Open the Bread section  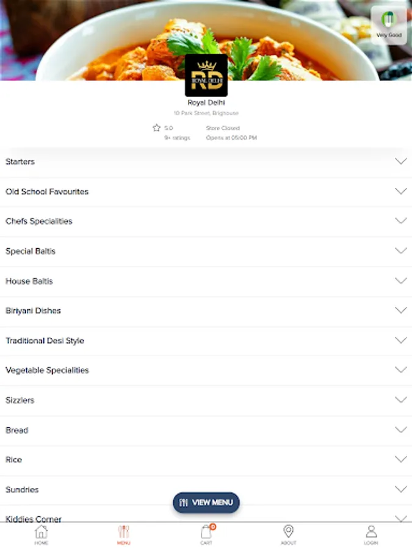[206, 430]
